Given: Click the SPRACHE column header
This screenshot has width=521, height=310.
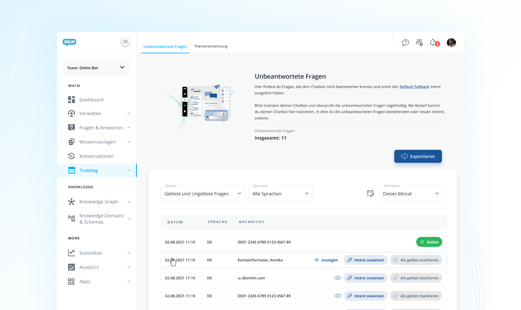Looking at the screenshot, I should pyautogui.click(x=218, y=222).
